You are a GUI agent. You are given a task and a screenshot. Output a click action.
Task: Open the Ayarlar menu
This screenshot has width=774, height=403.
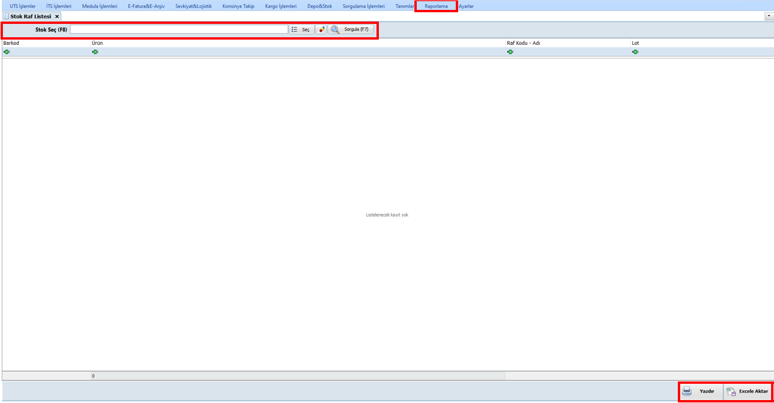[466, 6]
